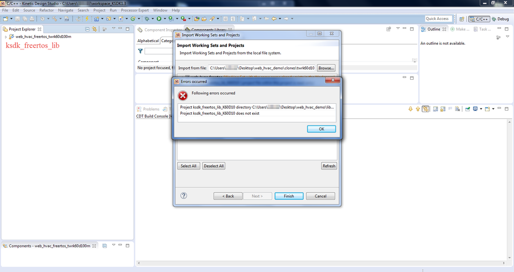Open the help icon in the Import wizard
514x272 pixels.
[x=184, y=195]
